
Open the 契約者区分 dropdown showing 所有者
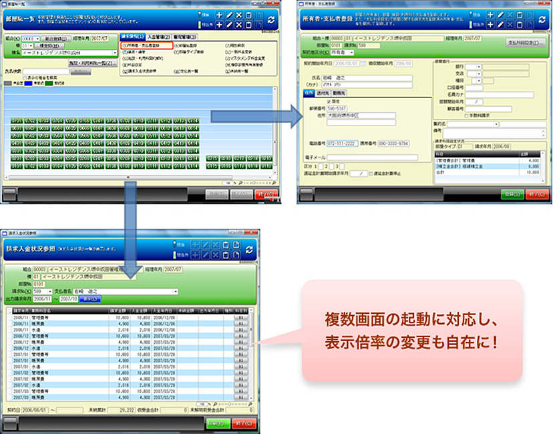pyautogui.click(x=351, y=53)
